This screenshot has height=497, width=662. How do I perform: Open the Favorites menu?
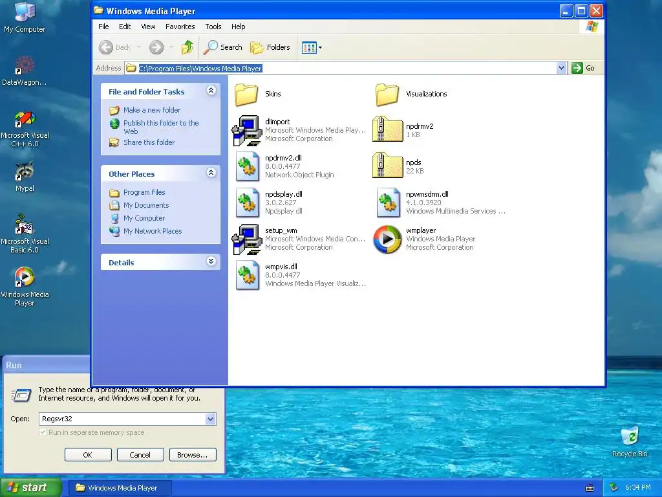click(x=180, y=27)
